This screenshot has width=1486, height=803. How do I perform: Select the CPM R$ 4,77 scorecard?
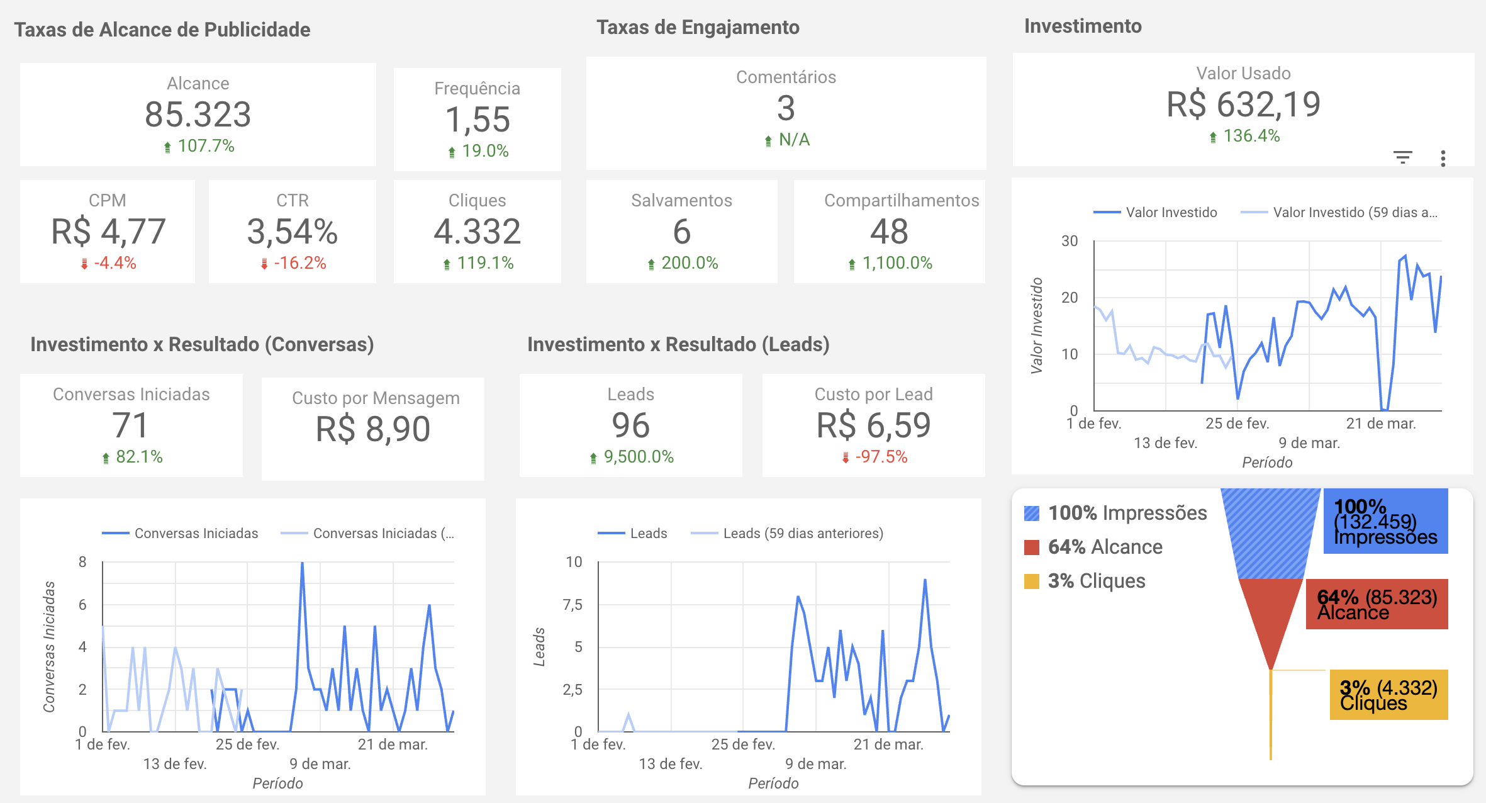[108, 232]
